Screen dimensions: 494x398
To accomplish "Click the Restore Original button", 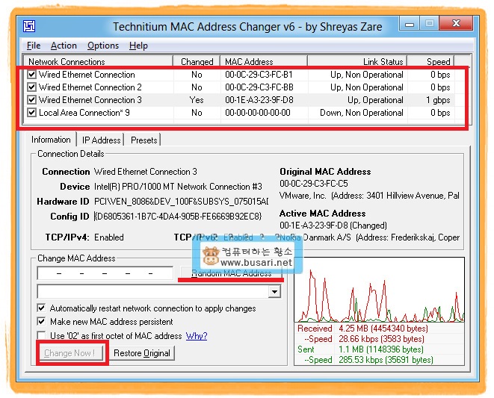I will point(142,353).
